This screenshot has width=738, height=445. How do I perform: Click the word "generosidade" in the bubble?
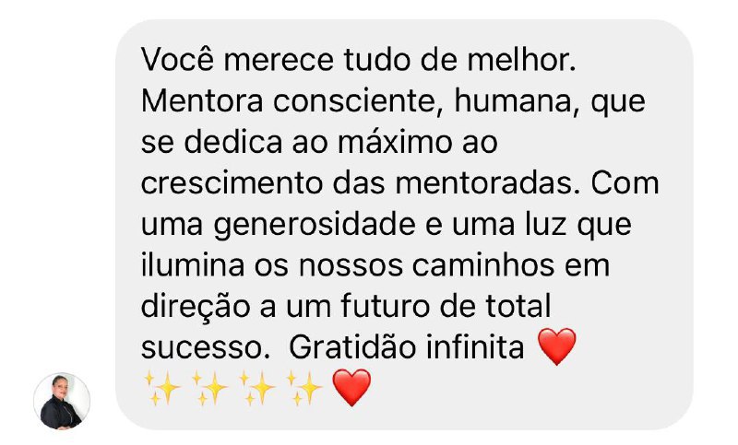[x=315, y=226]
